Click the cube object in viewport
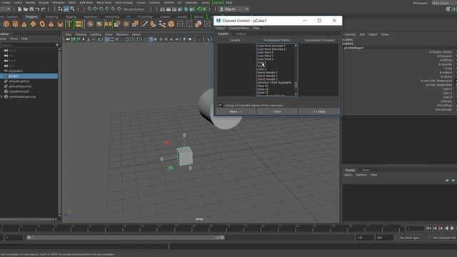 point(185,156)
